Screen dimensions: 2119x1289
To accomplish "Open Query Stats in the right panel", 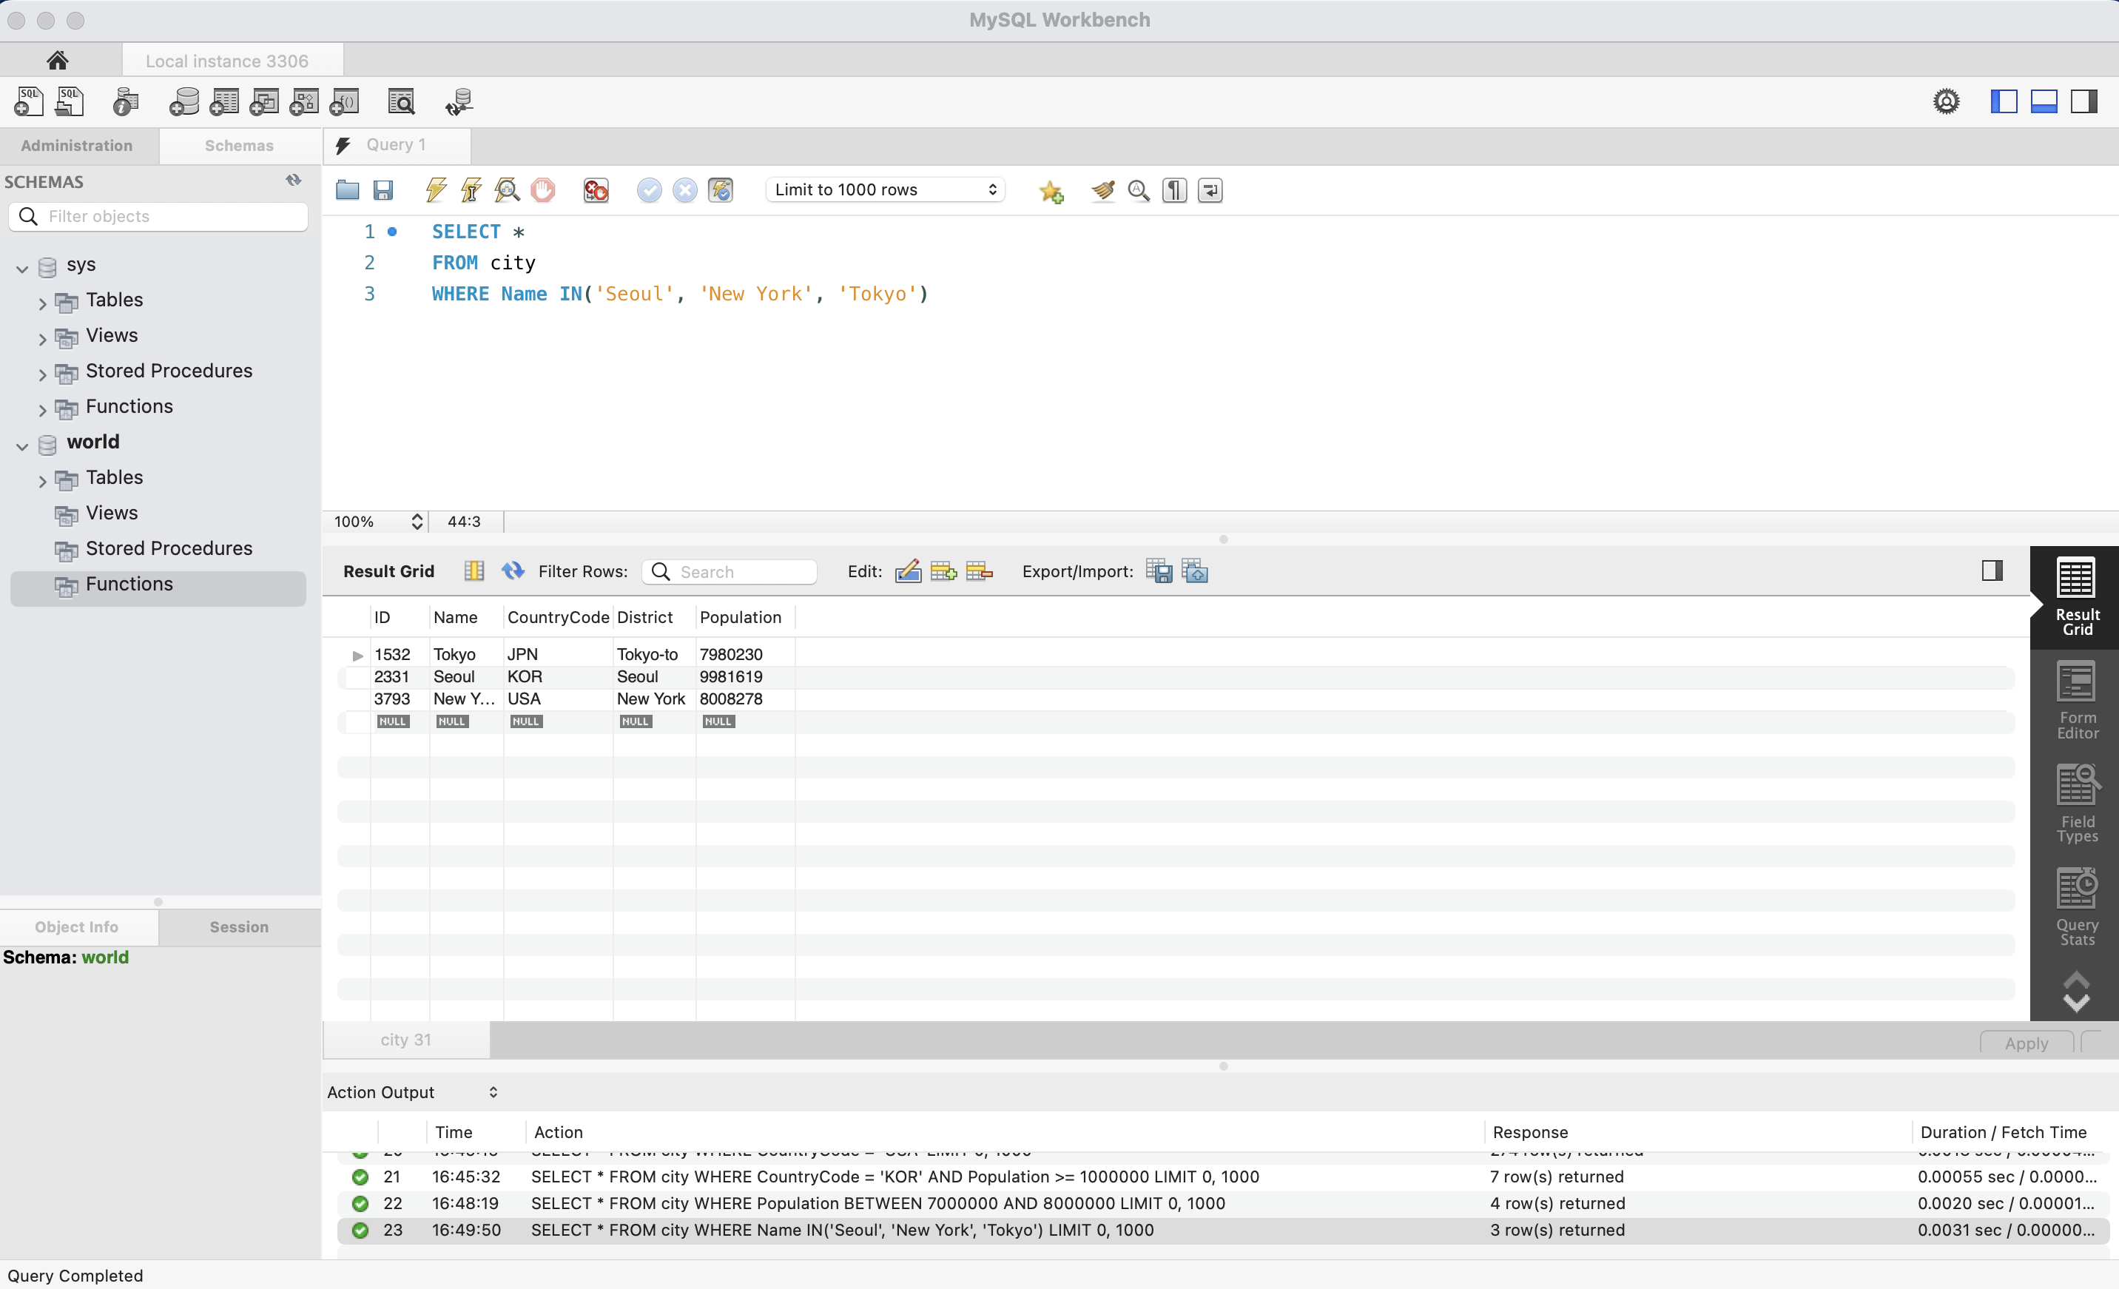I will pyautogui.click(x=2076, y=906).
